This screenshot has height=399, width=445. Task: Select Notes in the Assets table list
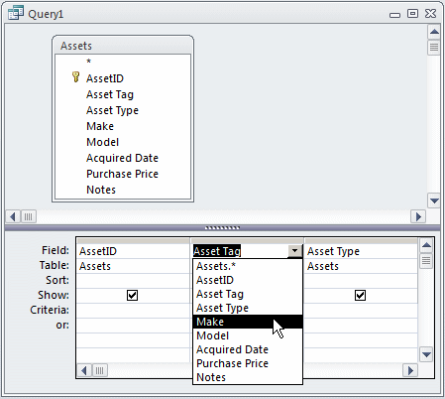(101, 190)
